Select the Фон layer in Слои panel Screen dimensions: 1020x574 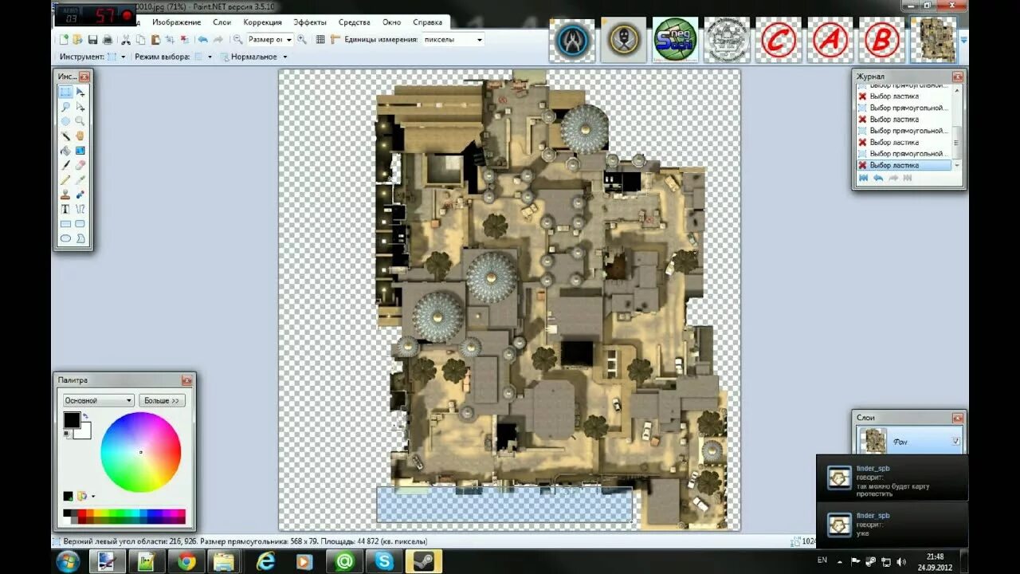click(x=909, y=441)
